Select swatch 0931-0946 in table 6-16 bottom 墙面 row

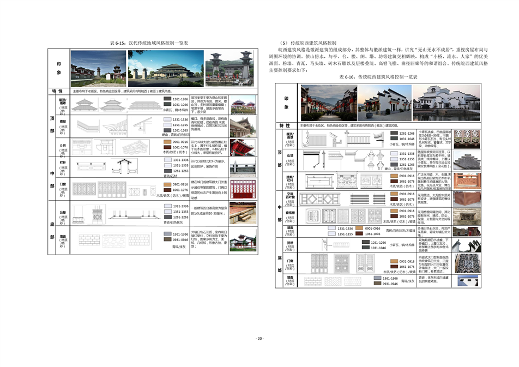coord(378,284)
